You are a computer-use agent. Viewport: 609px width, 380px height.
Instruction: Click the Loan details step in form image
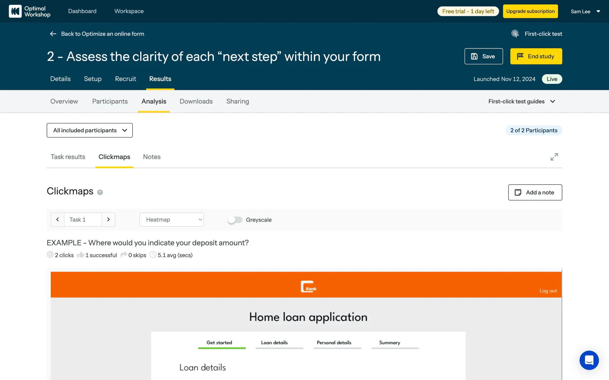click(274, 343)
